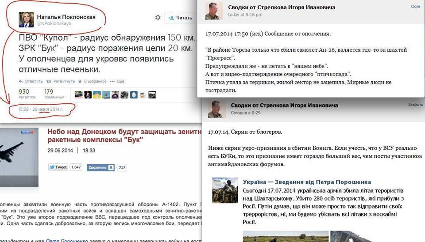Click the В избранное star icon
The image size is (425, 242).
tap(80, 81)
